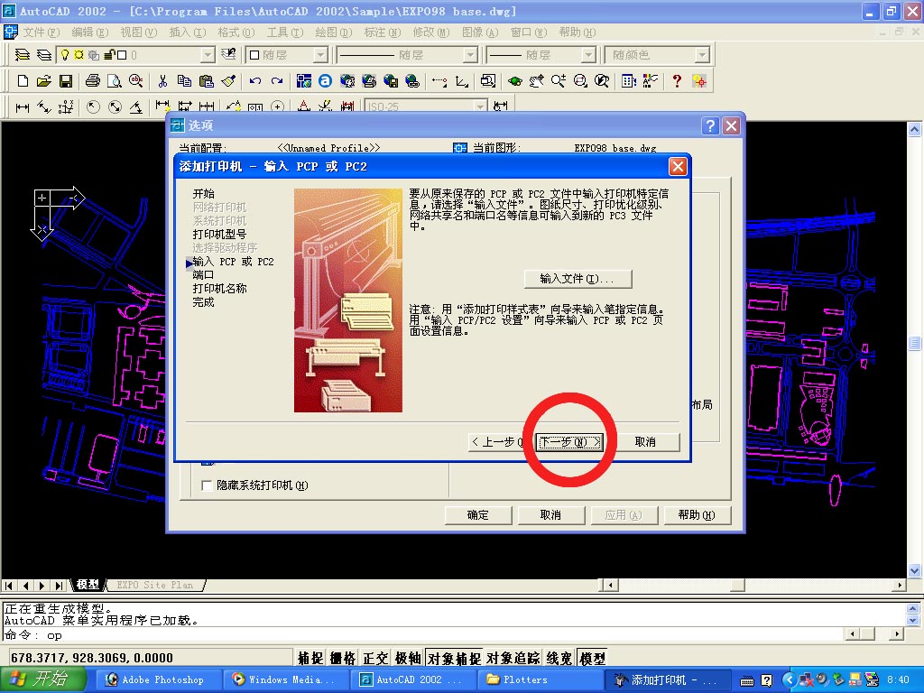Toggle 正交 ortho mode in status bar

(375, 658)
